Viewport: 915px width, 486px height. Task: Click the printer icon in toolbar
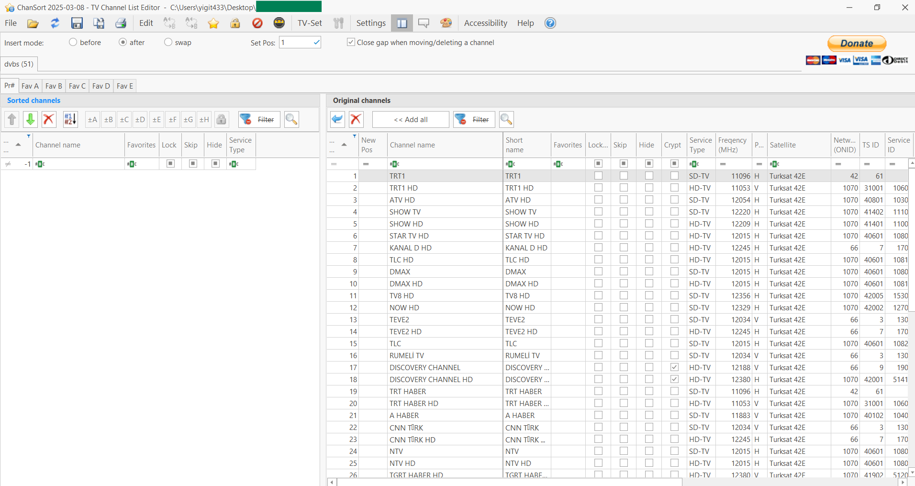click(x=121, y=23)
